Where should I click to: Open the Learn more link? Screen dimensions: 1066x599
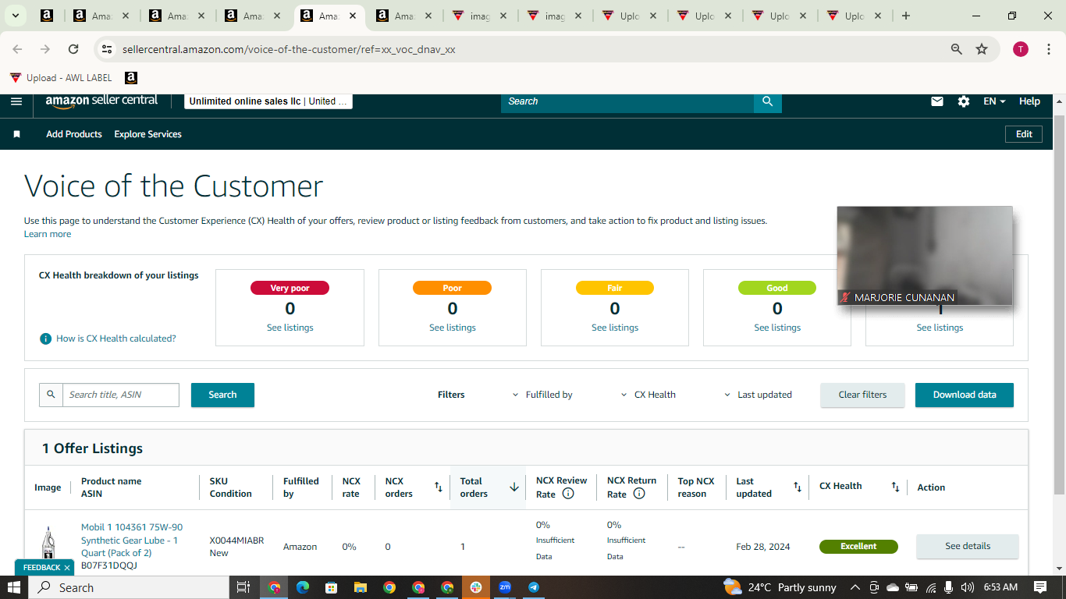[x=48, y=234]
